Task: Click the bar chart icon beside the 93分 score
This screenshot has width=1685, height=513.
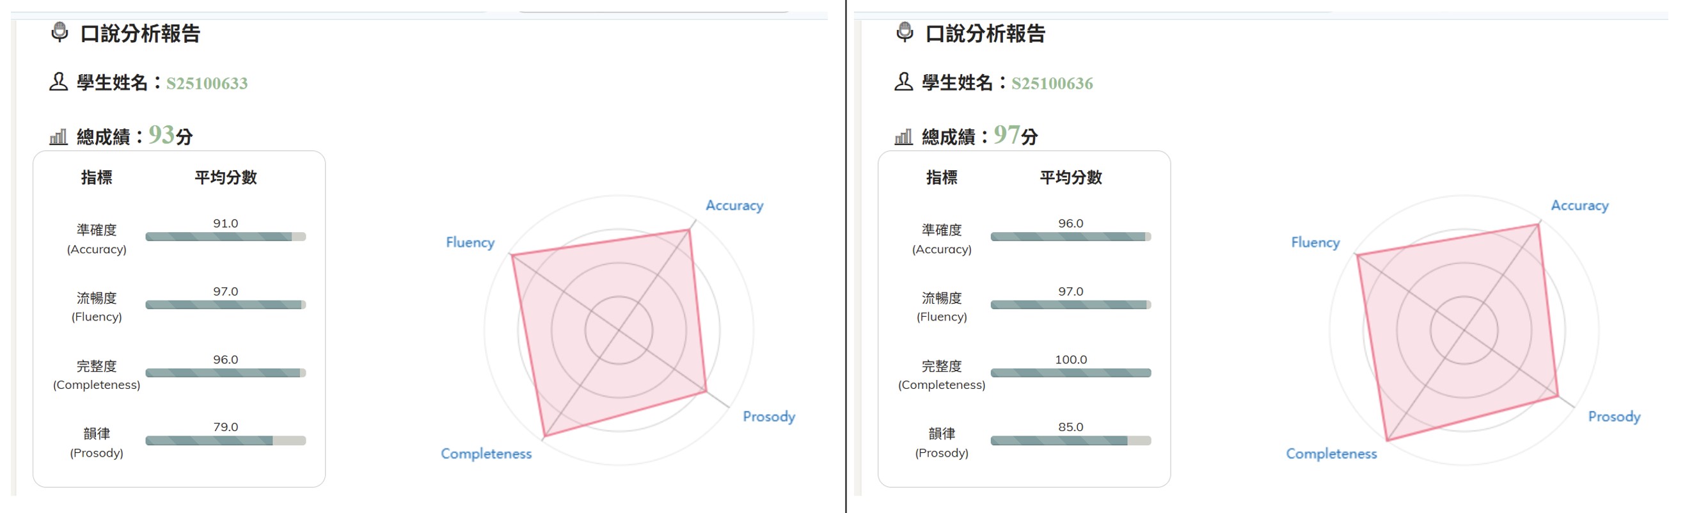Action: 58,137
